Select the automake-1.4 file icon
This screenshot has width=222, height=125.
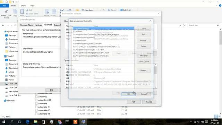tap(36, 107)
